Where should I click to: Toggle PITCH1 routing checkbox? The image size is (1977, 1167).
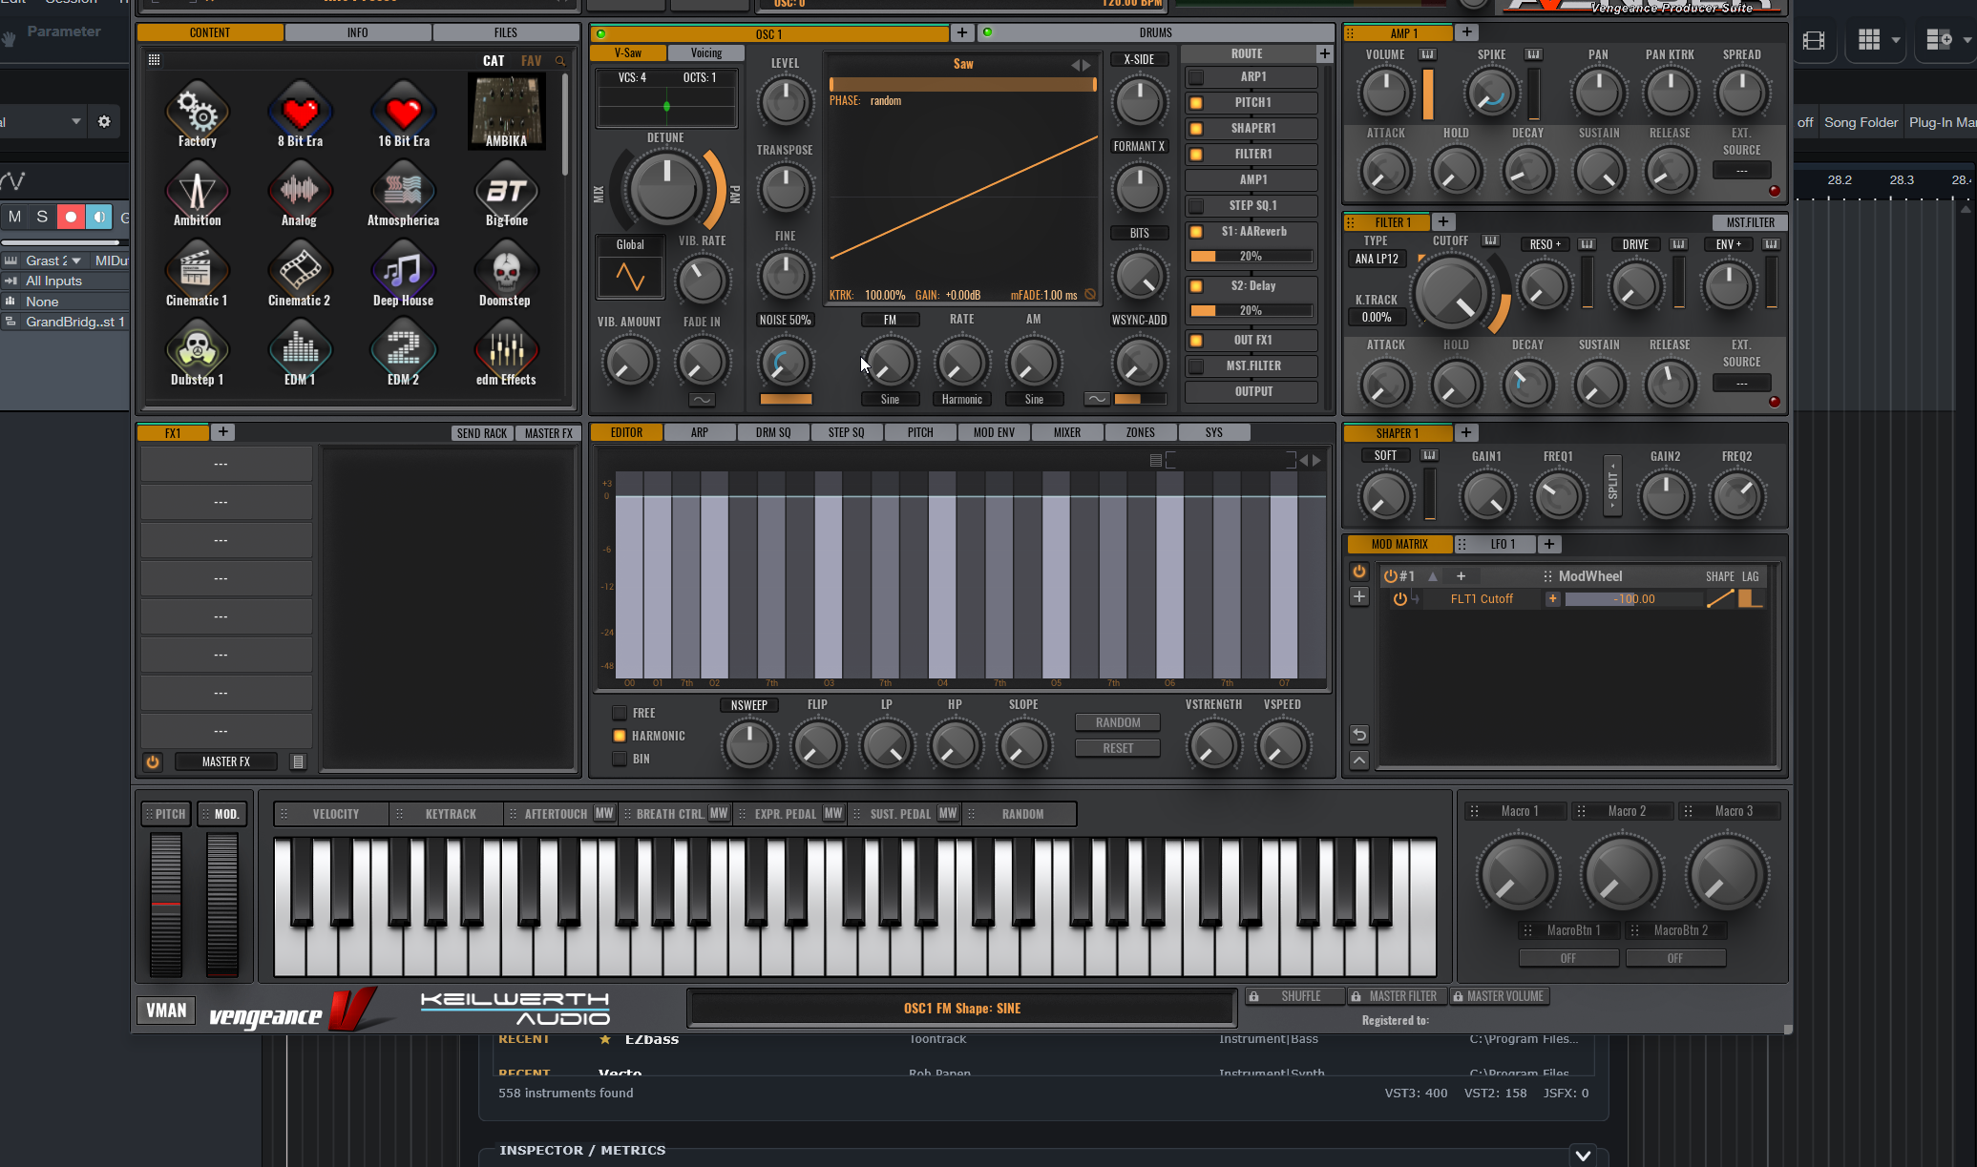[1196, 103]
